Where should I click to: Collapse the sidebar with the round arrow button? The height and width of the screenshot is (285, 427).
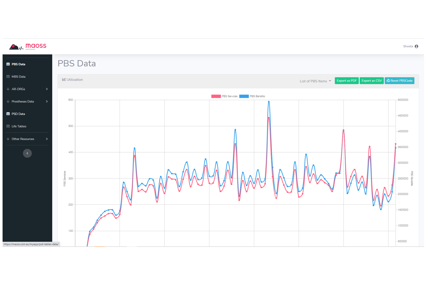point(27,153)
